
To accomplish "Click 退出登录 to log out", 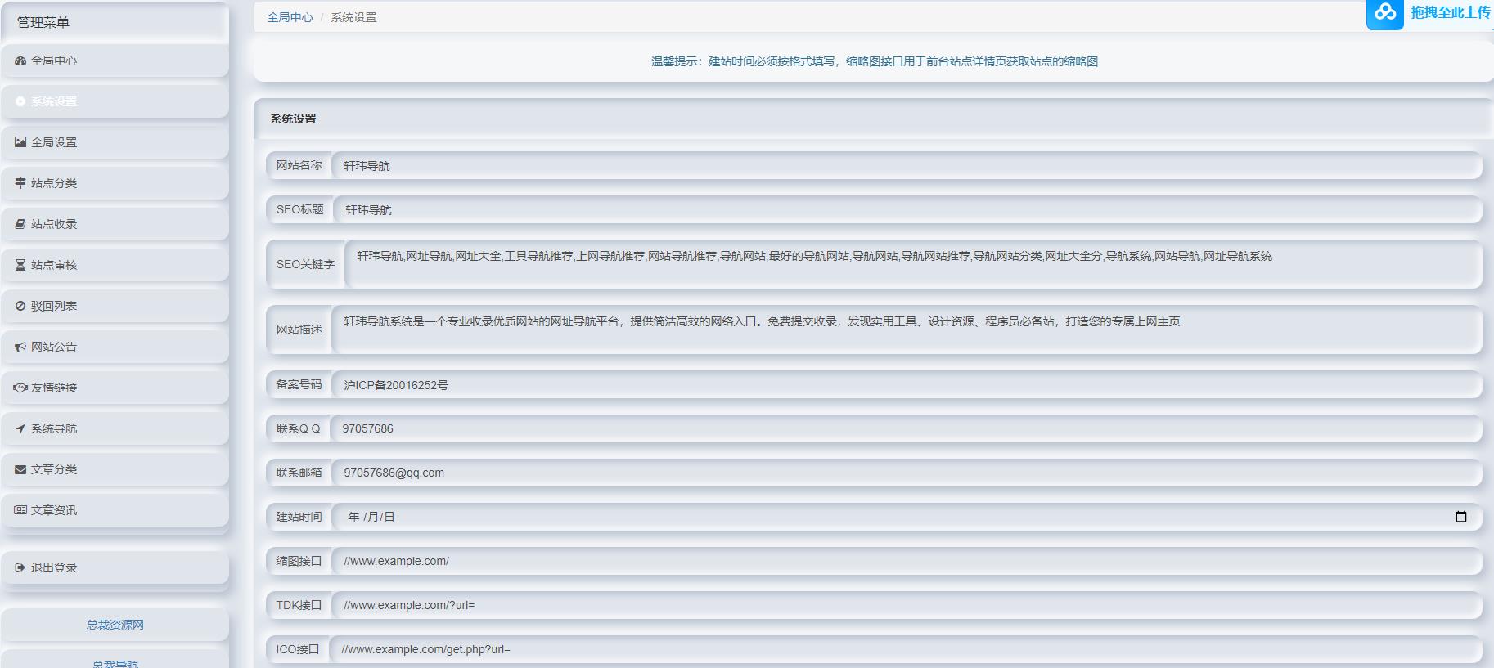I will click(115, 567).
